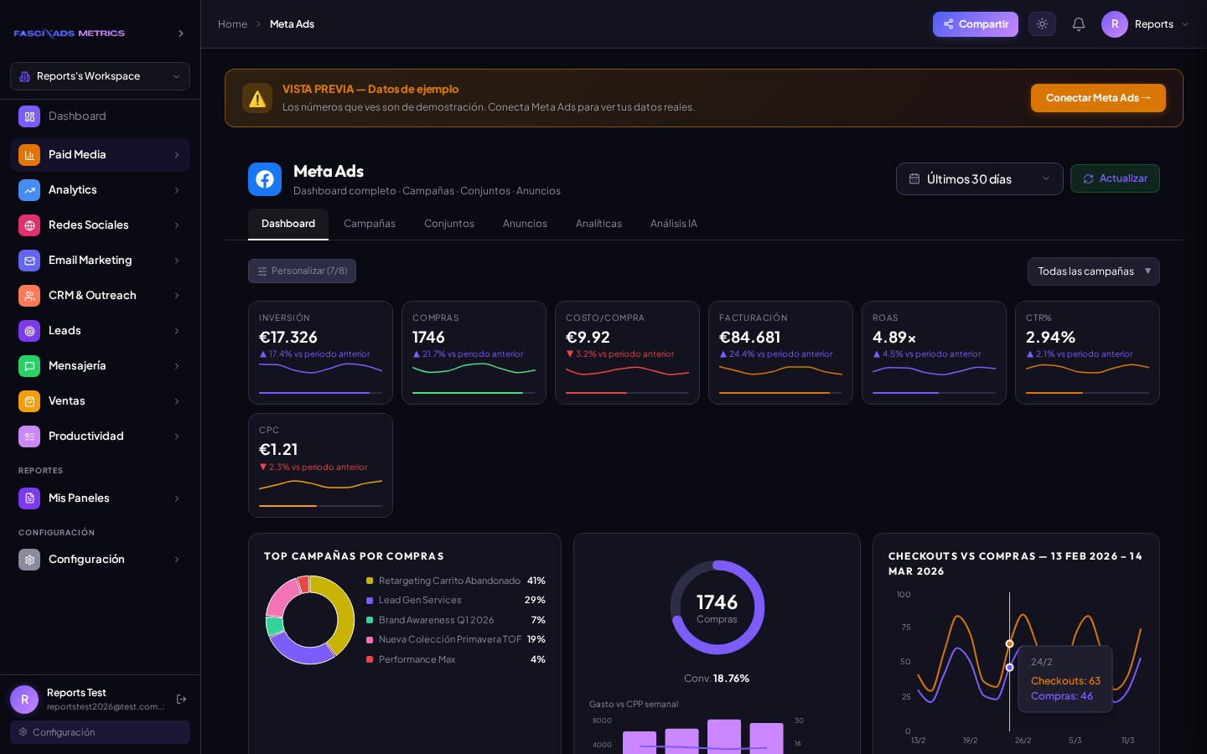Click the Meta Ads Facebook logo icon
This screenshot has height=754, width=1207.
(265, 179)
